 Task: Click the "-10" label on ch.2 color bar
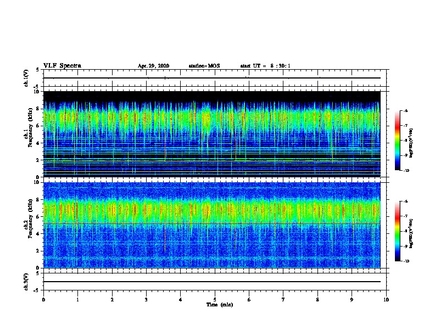[x=406, y=261]
